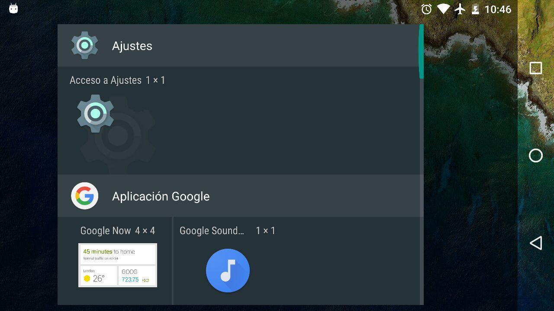
Task: Select the Ajustes gear icon in header
Action: [x=85, y=45]
